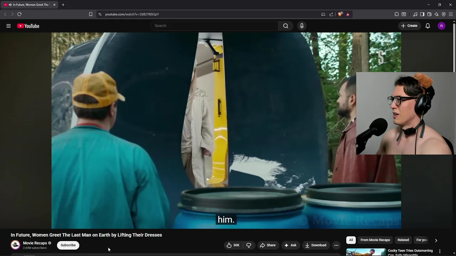The height and width of the screenshot is (256, 456).
Task: Open the music note playlist icon
Action: 415,14
